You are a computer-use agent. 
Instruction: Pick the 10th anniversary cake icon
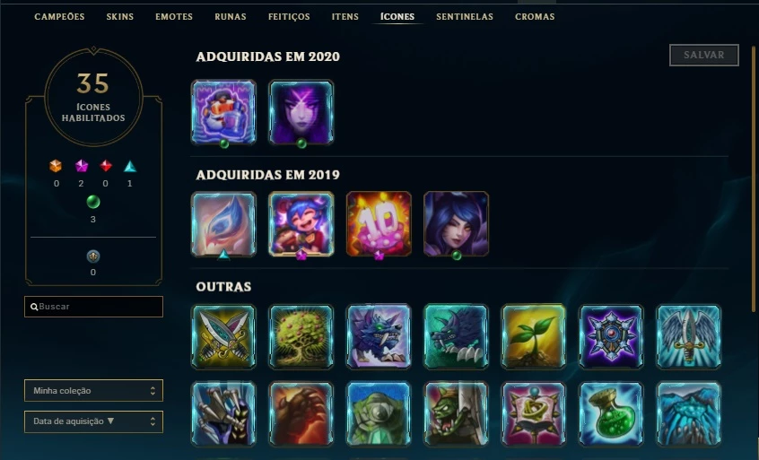tap(379, 223)
